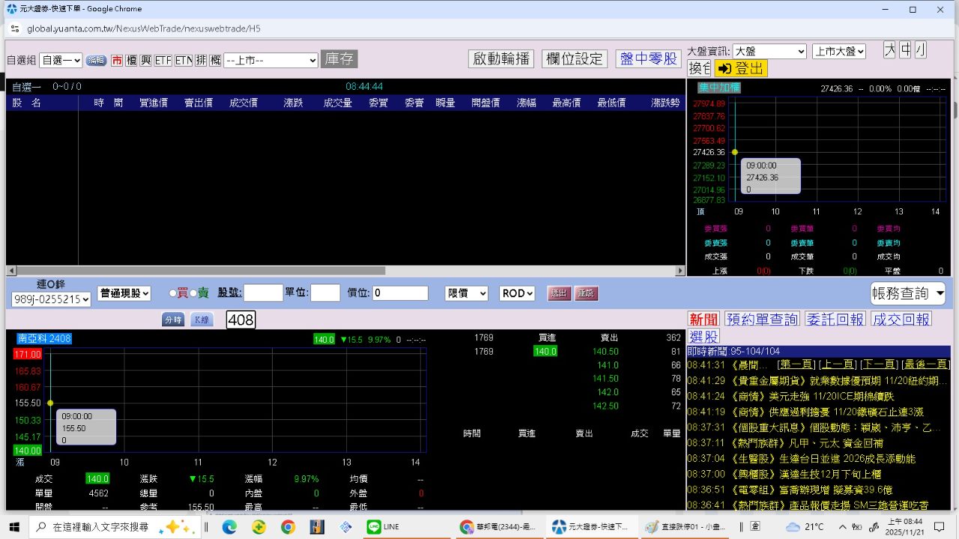
Task: Click the 庫存 inventory button
Action: [339, 59]
